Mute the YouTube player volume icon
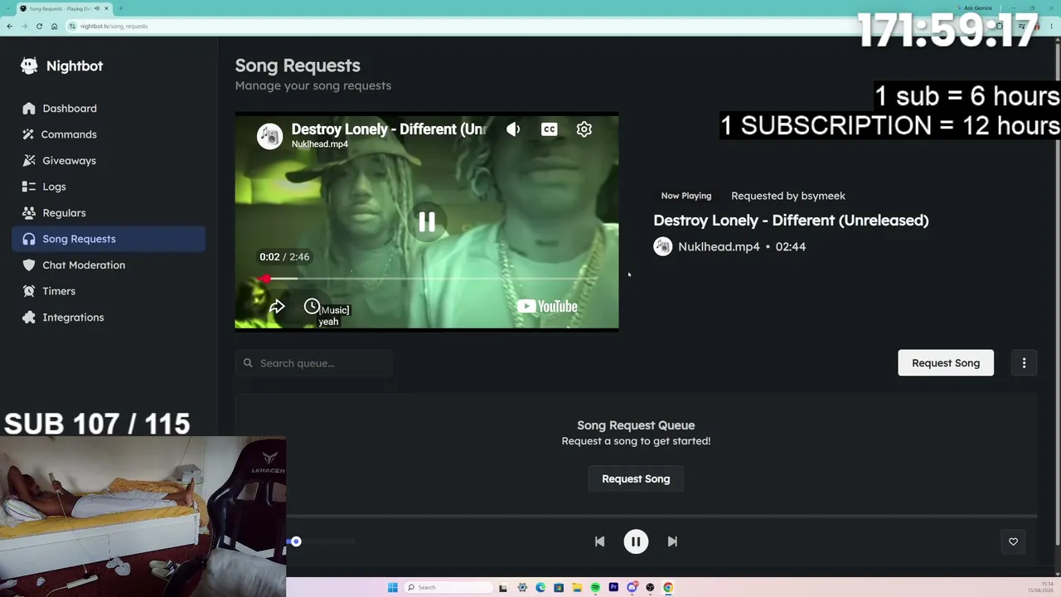 [x=513, y=129]
